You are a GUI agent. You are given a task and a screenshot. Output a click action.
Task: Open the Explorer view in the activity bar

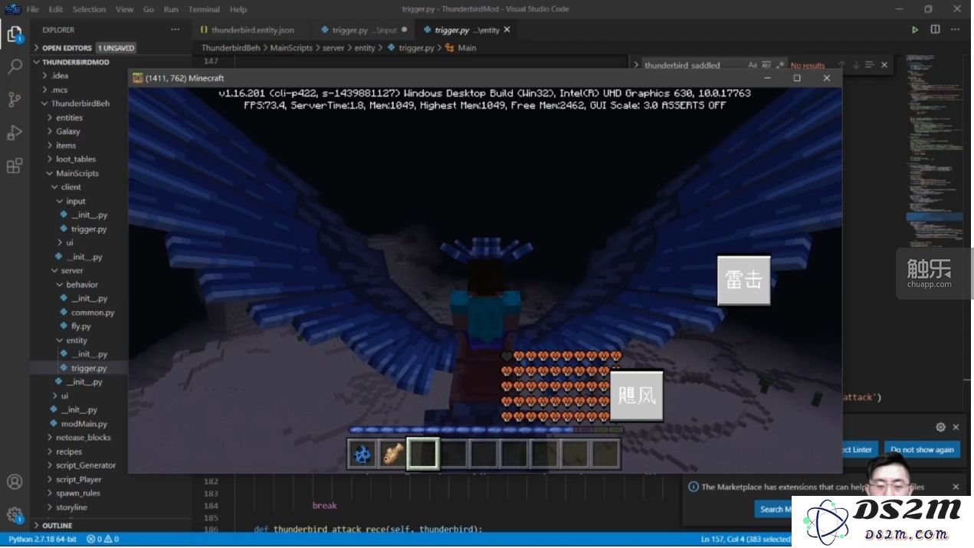[x=15, y=34]
